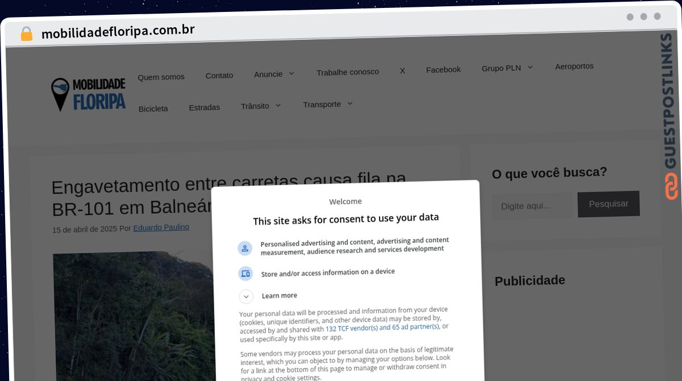Open Trabalhe conosco menu item

coord(347,72)
